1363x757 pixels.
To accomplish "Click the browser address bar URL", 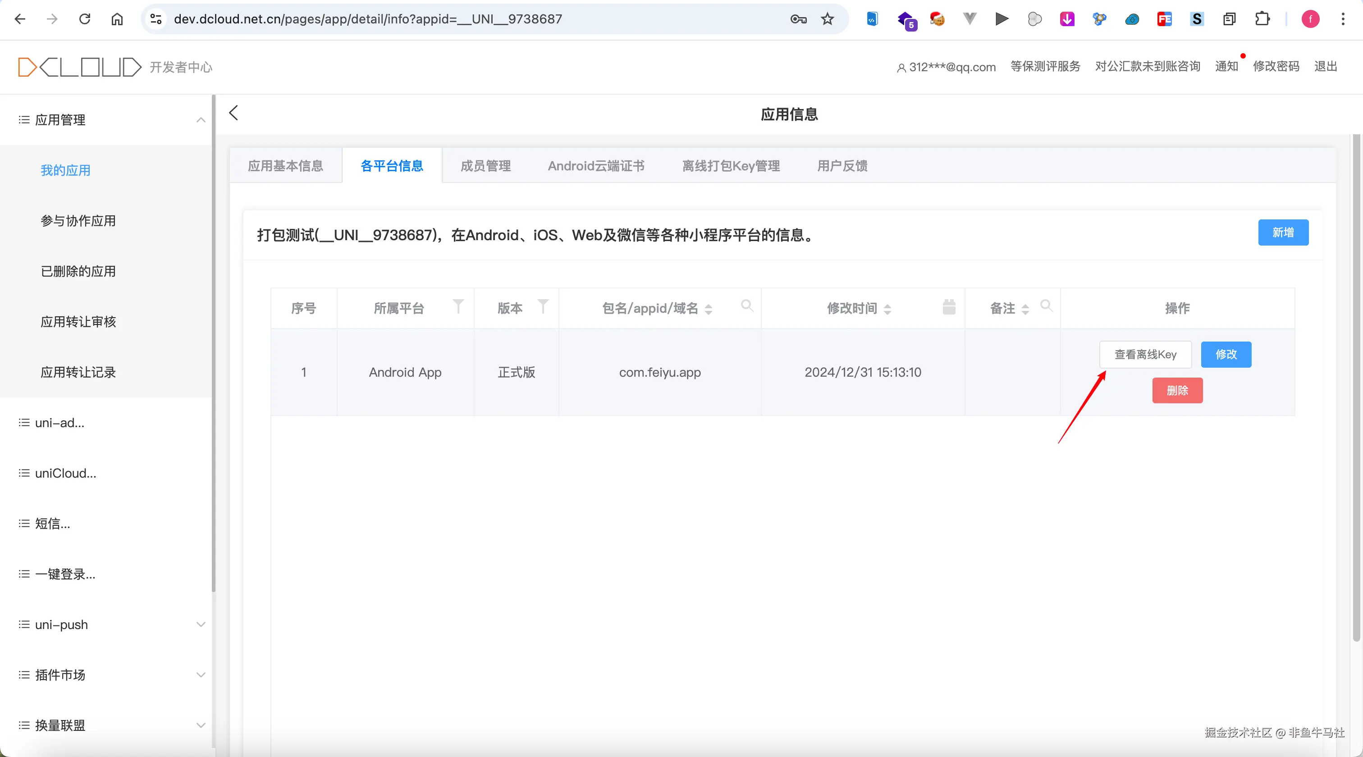I will (368, 19).
